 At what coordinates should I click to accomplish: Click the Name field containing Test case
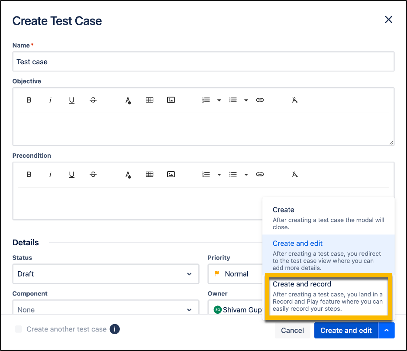203,61
